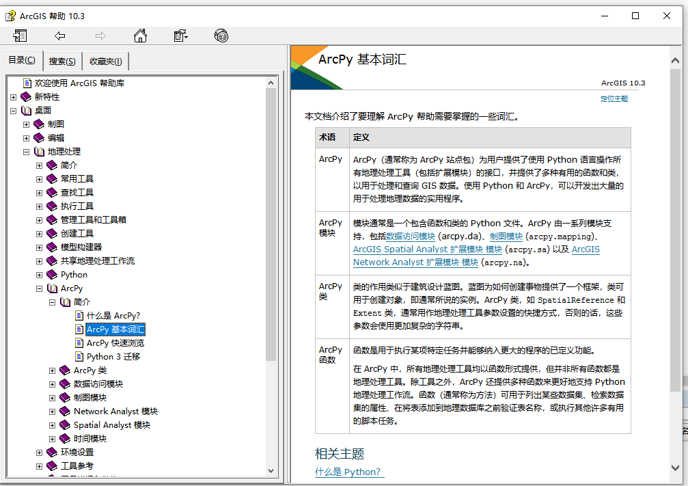The width and height of the screenshot is (688, 486).
Task: Select the 查找工具 tree item
Action: pos(77,192)
